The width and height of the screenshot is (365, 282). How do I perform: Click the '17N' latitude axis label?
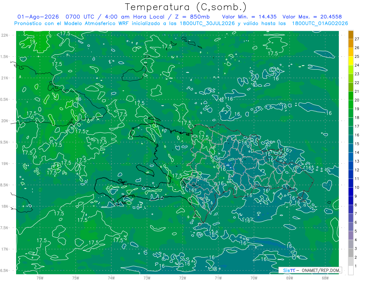[x=5, y=249]
